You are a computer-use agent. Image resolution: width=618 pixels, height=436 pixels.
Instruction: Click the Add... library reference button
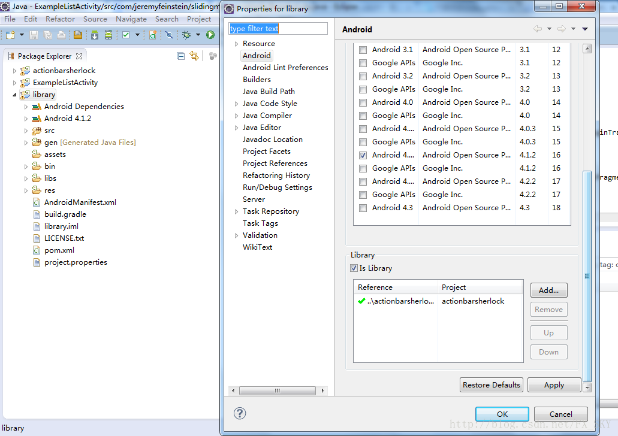pyautogui.click(x=548, y=290)
